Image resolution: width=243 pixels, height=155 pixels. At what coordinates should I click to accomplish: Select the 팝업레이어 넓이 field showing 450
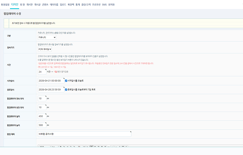(42, 116)
